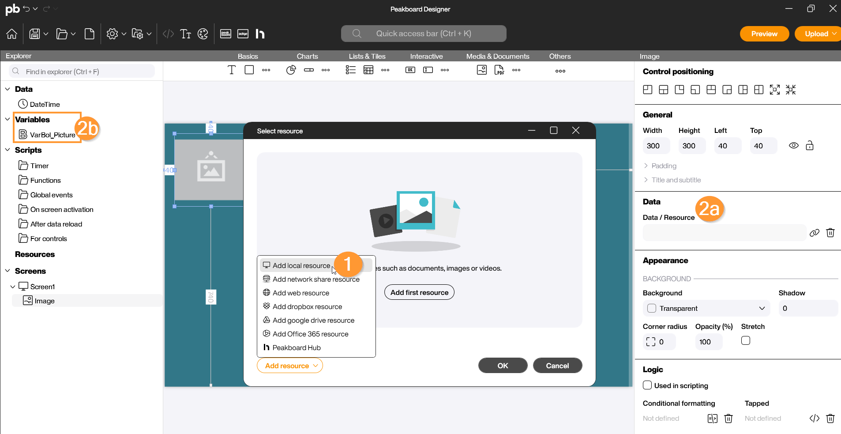The height and width of the screenshot is (434, 841).
Task: Choose Add Office 365 resource menu item
Action: pyautogui.click(x=310, y=334)
